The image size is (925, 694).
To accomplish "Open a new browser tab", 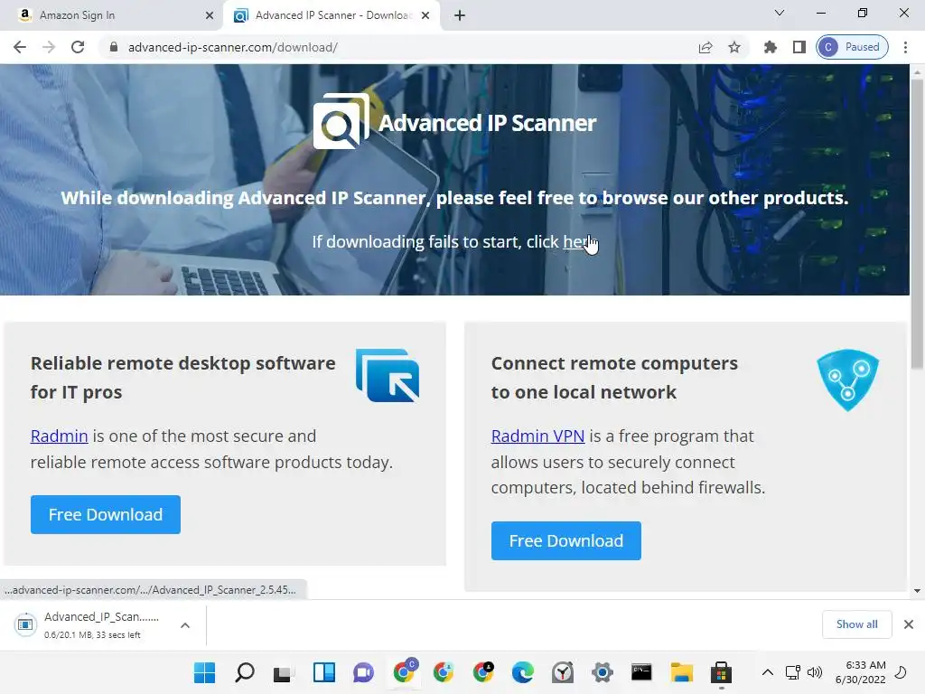I will (x=460, y=15).
